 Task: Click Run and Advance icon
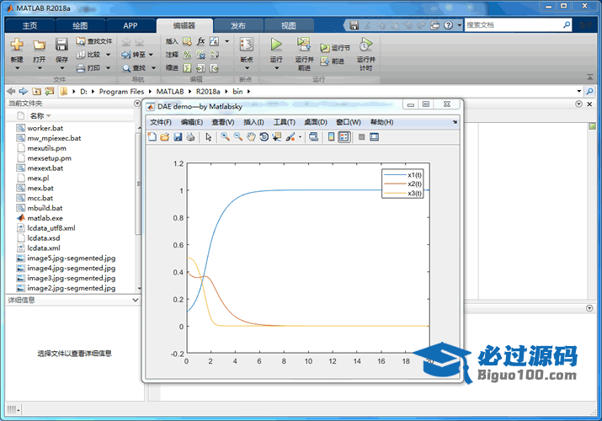click(x=304, y=45)
